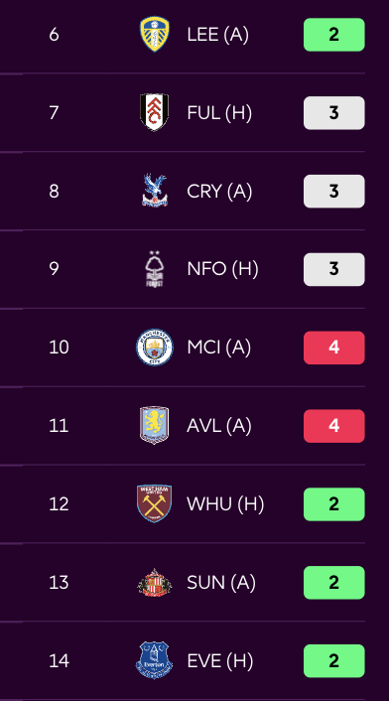
Task: Click the Sunderland club crest
Action: 155,583
